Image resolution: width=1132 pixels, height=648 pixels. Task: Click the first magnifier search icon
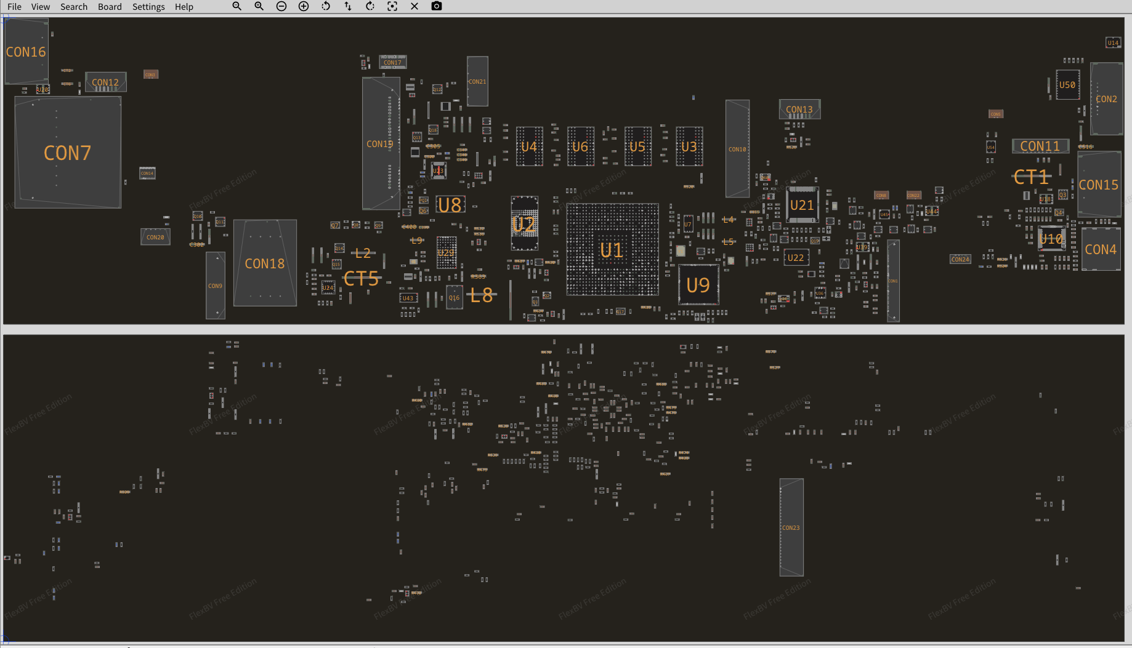click(237, 6)
